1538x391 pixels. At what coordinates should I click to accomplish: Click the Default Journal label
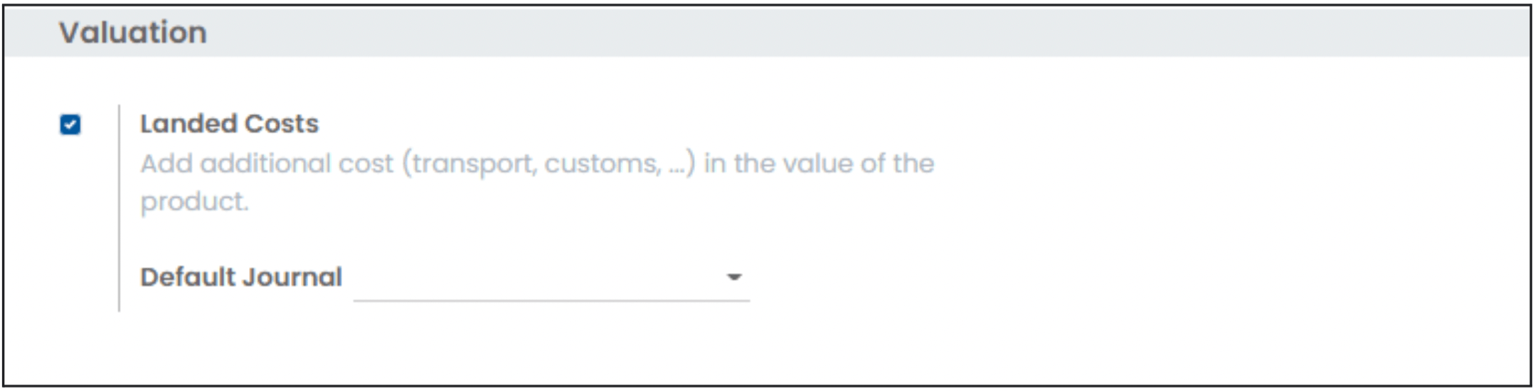(241, 277)
